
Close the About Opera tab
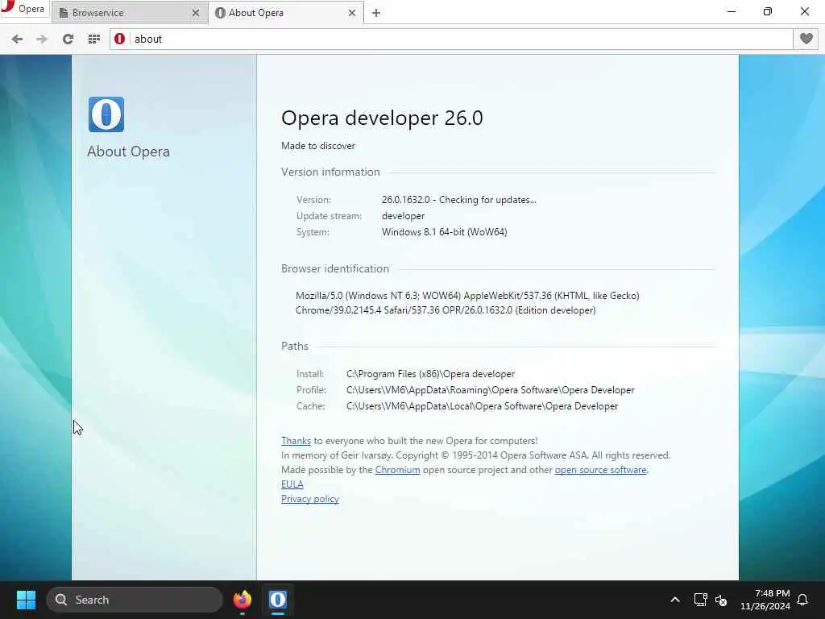pyautogui.click(x=352, y=13)
